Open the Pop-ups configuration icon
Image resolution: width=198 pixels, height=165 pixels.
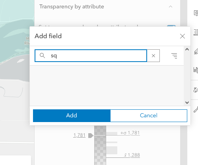click(196, 13)
